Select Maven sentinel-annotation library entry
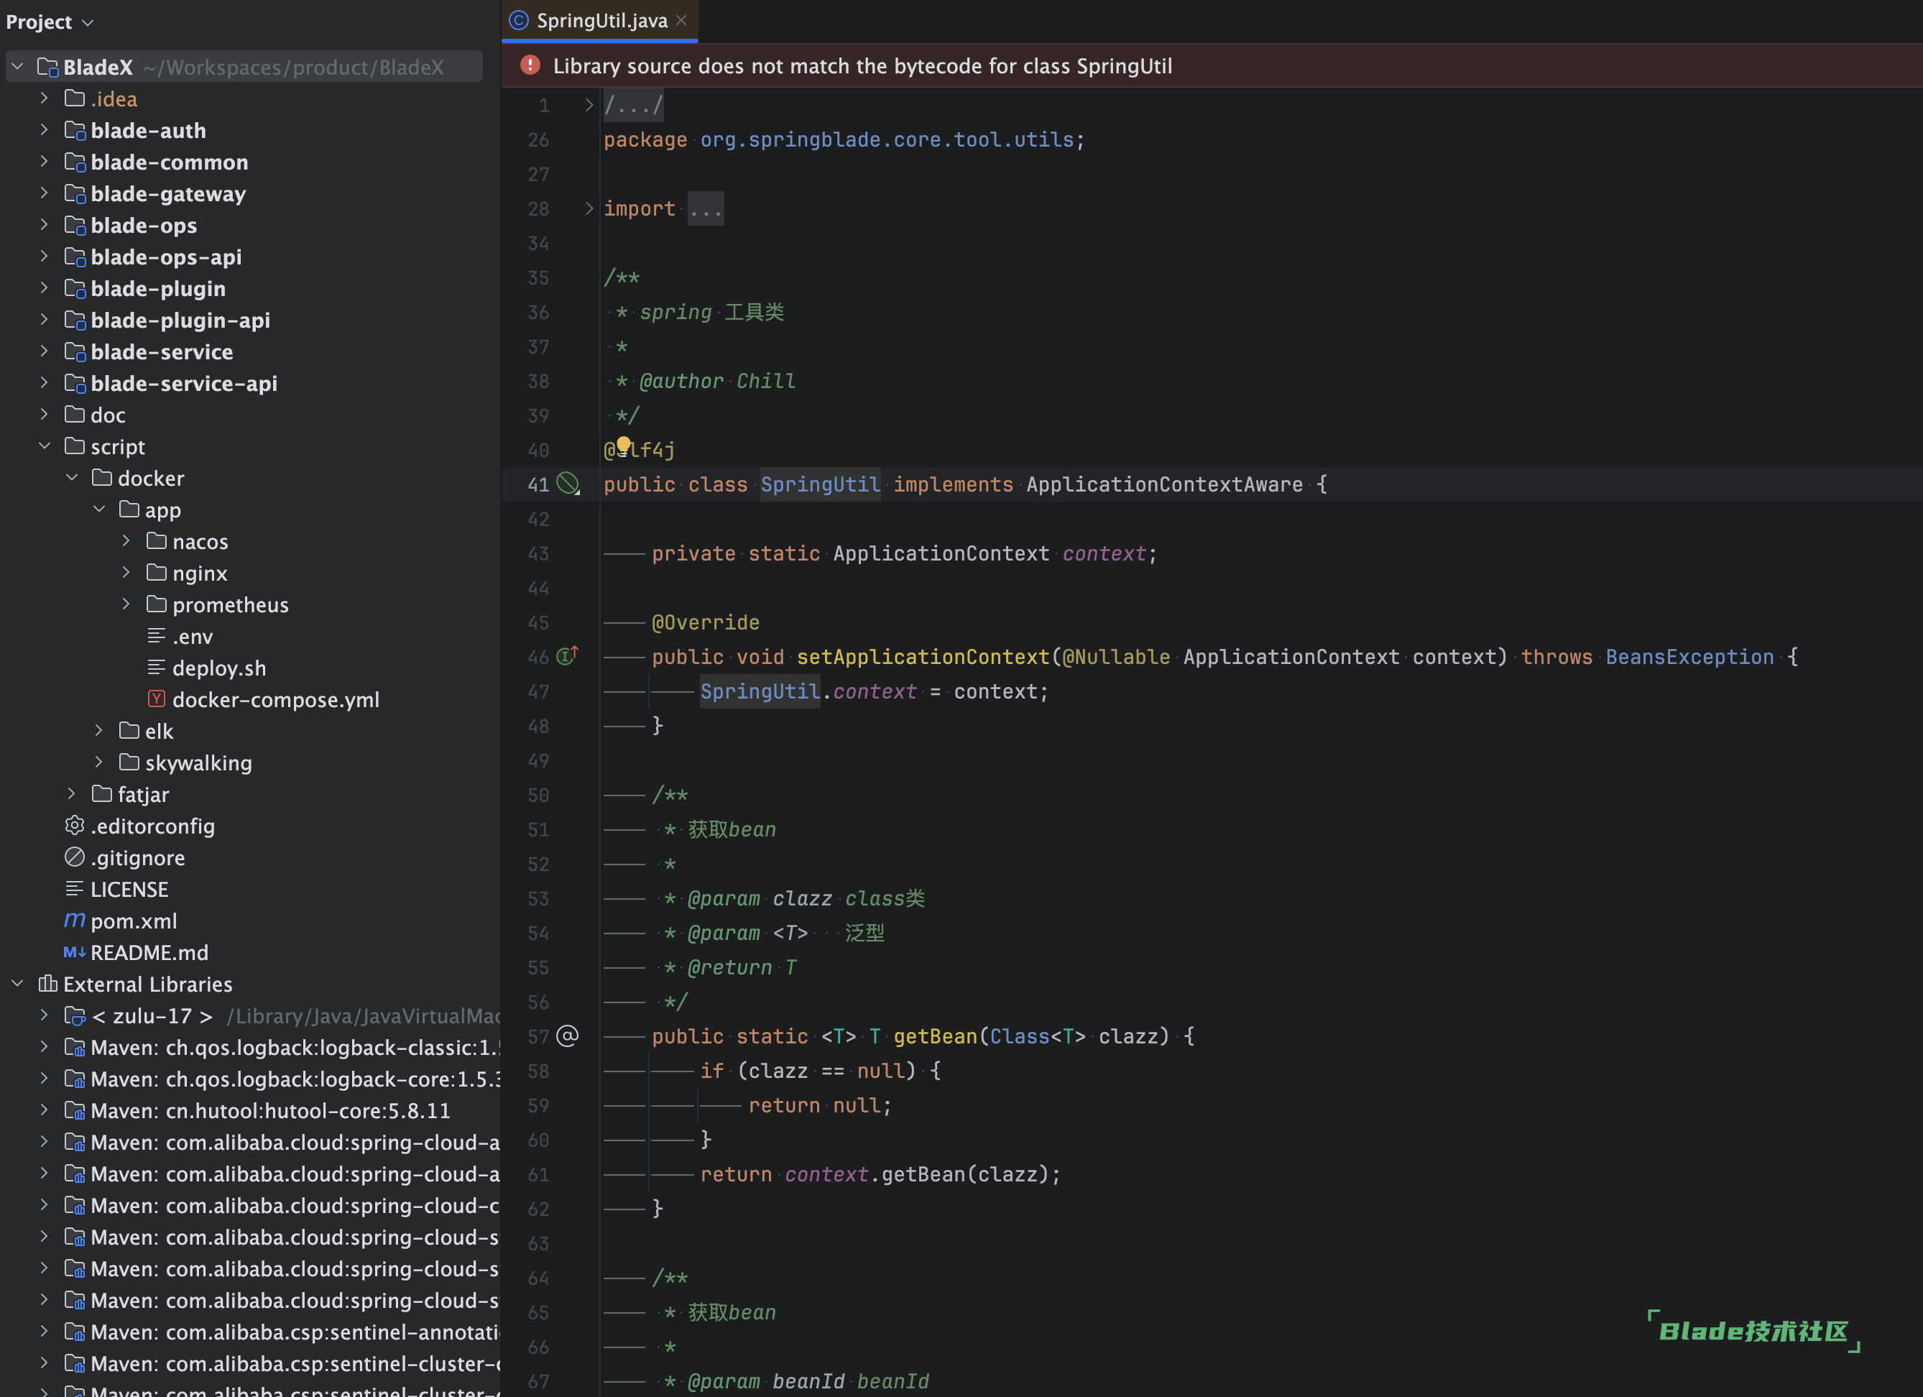Viewport: 1923px width, 1397px height. point(294,1332)
